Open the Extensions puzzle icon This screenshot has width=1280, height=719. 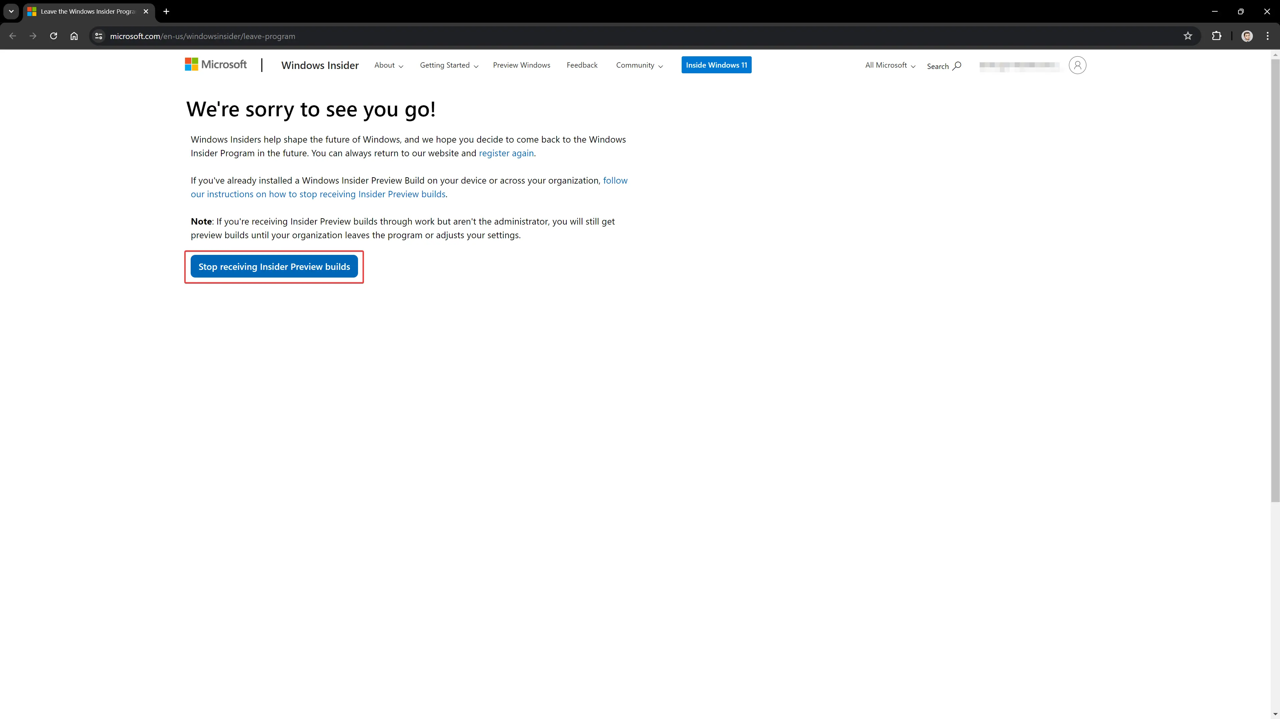1216,36
